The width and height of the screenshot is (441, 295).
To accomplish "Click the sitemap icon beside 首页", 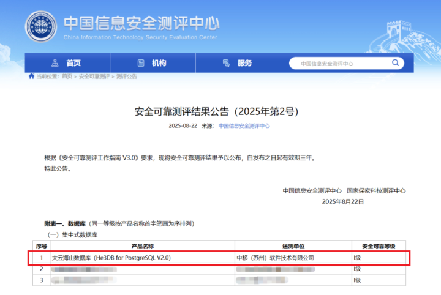I will [x=55, y=63].
